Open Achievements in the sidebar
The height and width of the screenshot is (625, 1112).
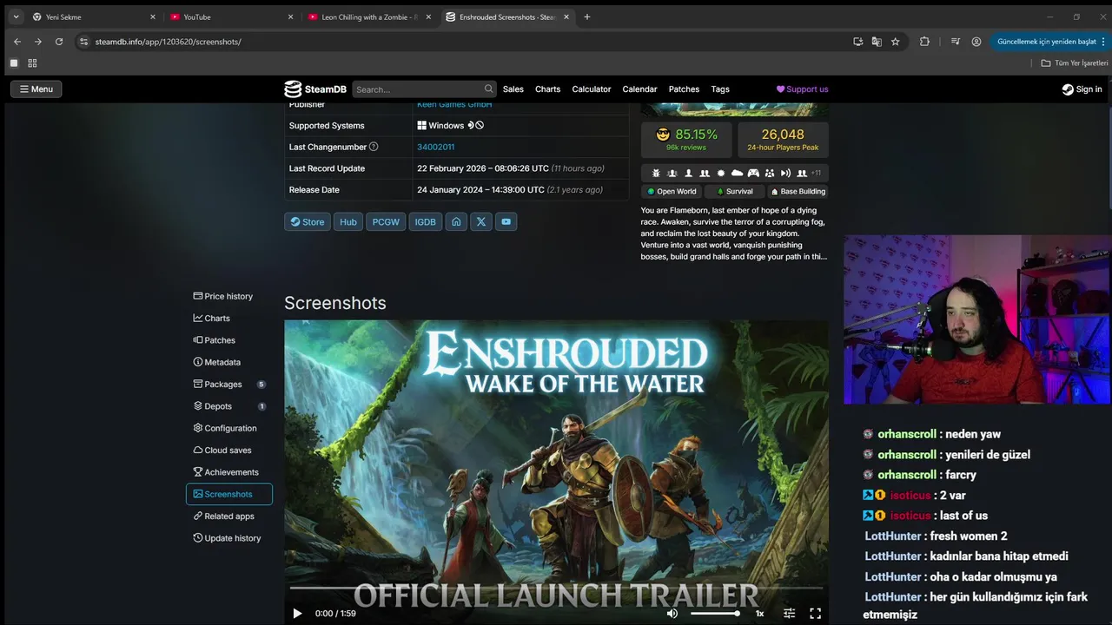228,472
